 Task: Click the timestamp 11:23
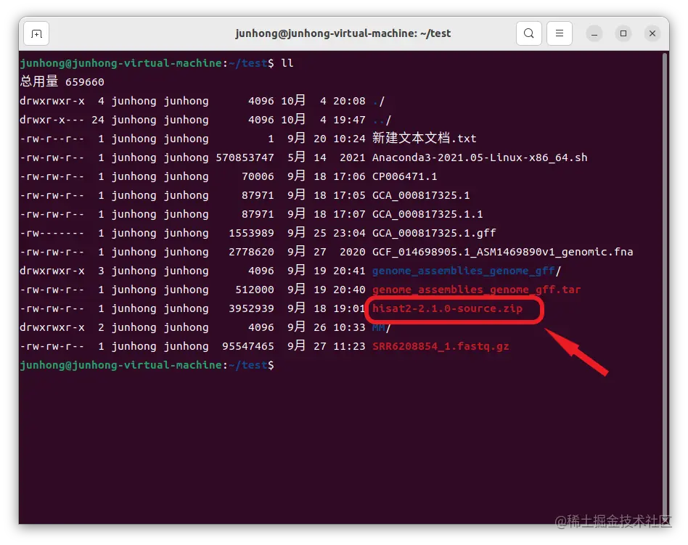click(x=349, y=346)
